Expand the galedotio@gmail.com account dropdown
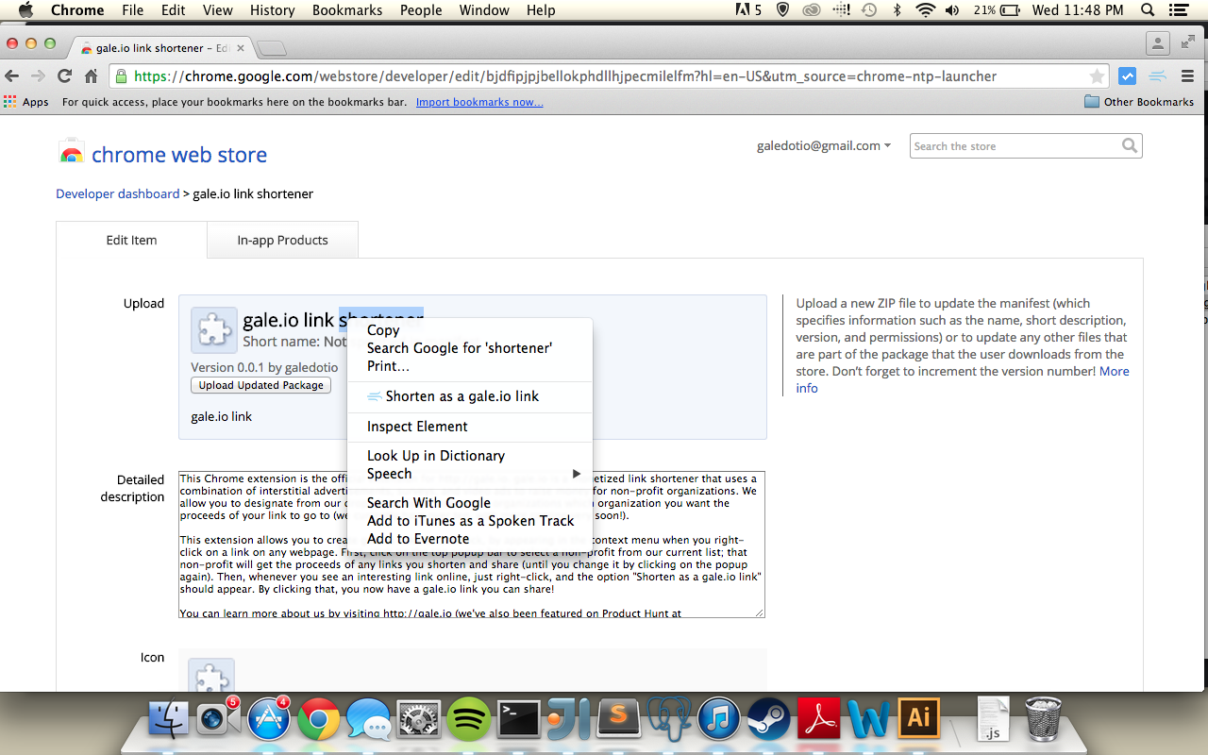The image size is (1208, 755). (824, 145)
